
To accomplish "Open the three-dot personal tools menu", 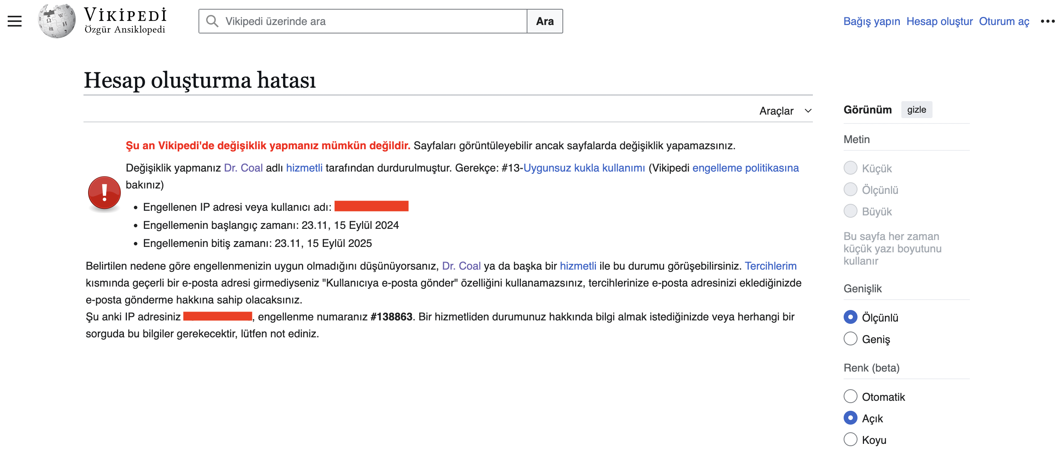I will pos(1048,21).
